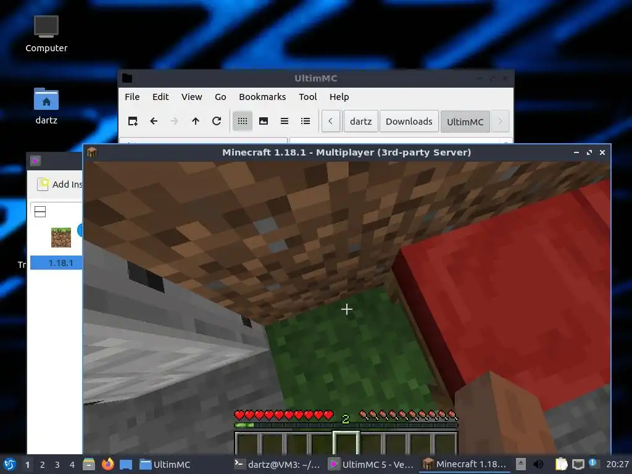Switch to icon view mode

[242, 121]
